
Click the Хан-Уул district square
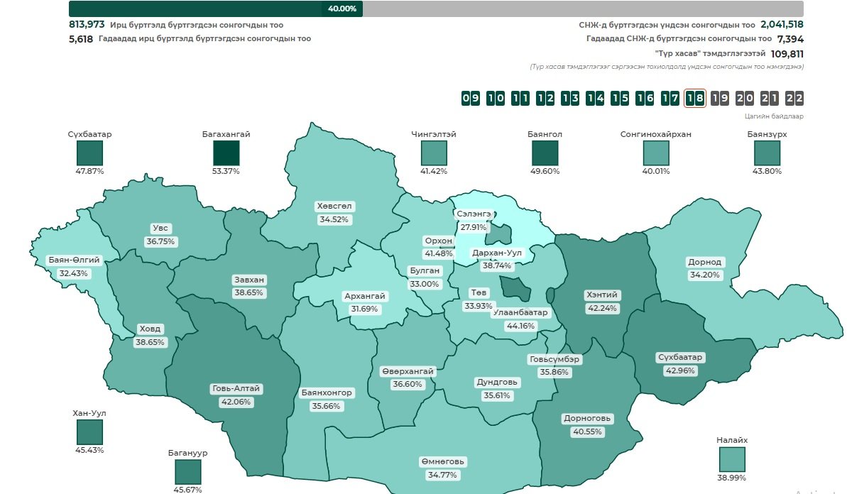pos(89,432)
